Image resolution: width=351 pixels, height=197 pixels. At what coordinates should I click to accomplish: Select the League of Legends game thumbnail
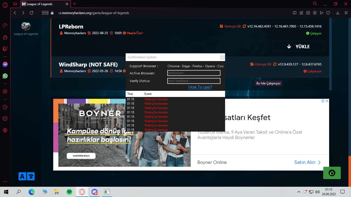tap(26, 26)
